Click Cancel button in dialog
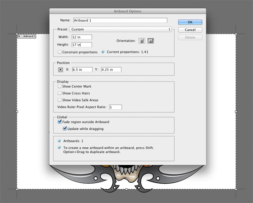 coord(190,30)
